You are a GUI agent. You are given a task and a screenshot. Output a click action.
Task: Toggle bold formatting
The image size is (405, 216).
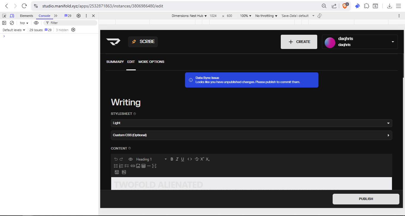coord(172,159)
